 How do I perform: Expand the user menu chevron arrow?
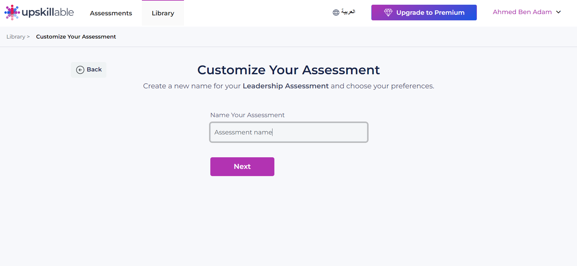(x=558, y=12)
